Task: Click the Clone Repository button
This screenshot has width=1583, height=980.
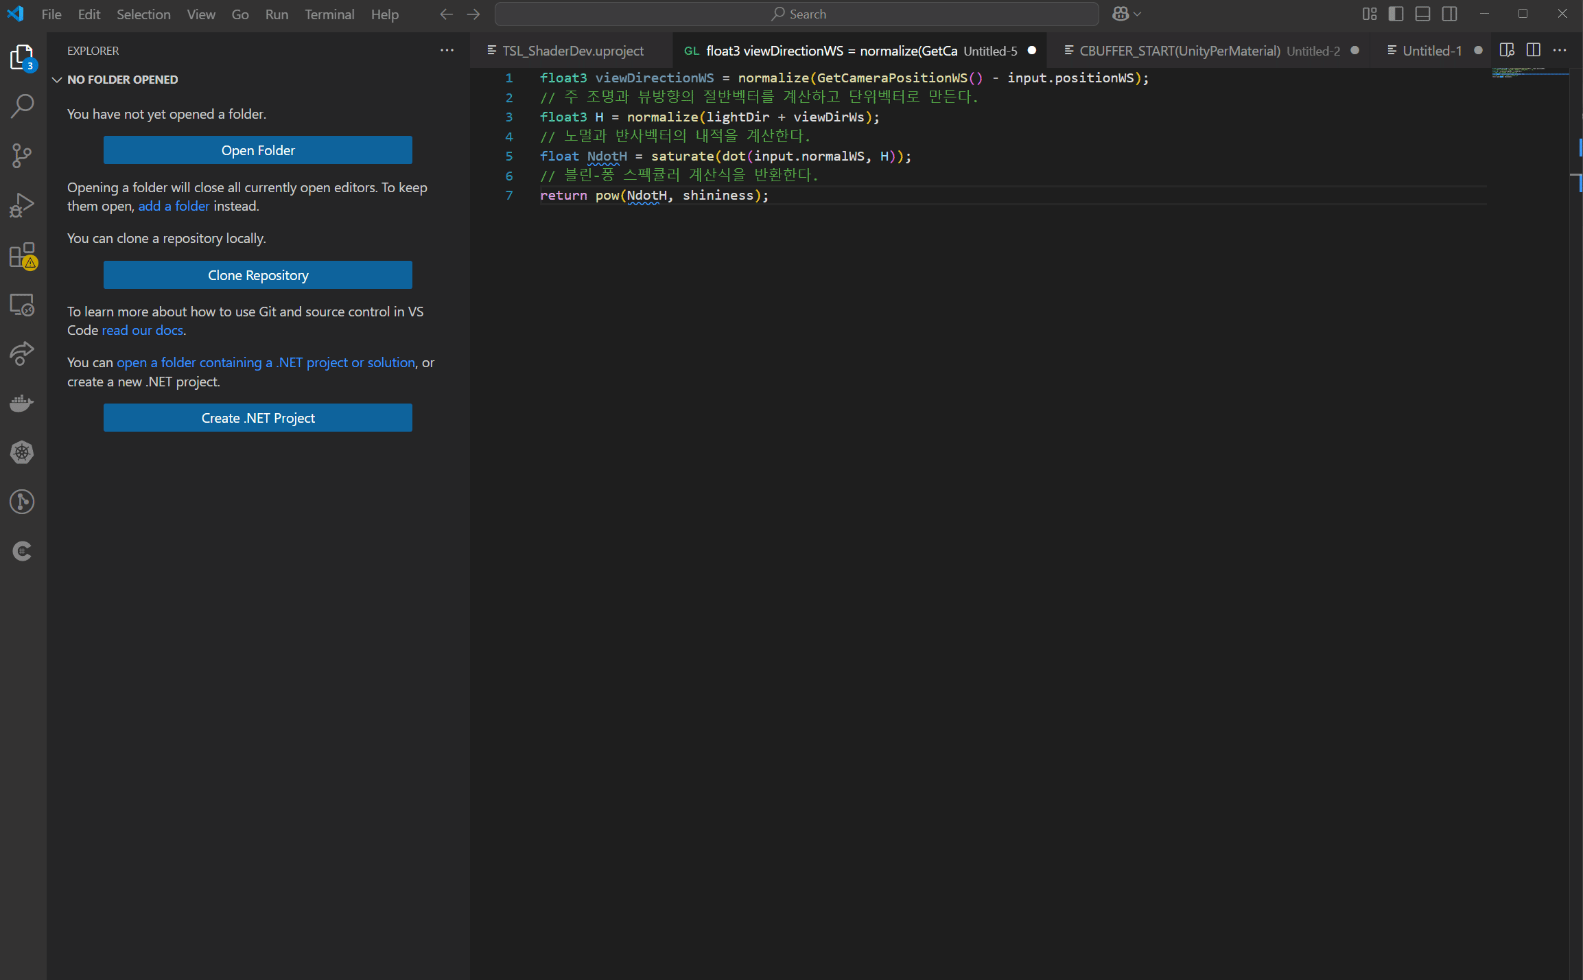Action: coord(258,275)
